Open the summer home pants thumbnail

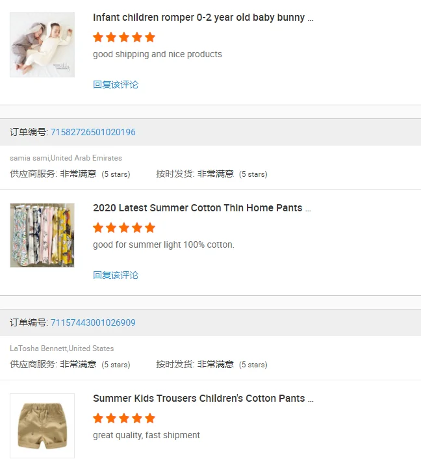pos(42,235)
